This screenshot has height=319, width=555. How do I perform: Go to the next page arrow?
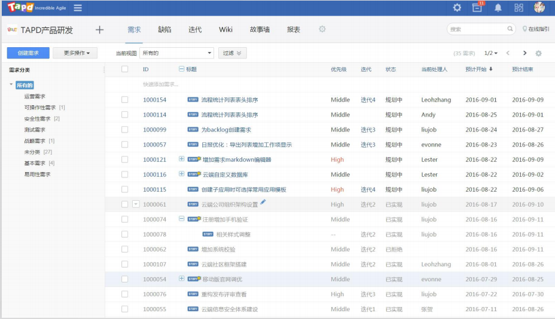pyautogui.click(x=524, y=53)
